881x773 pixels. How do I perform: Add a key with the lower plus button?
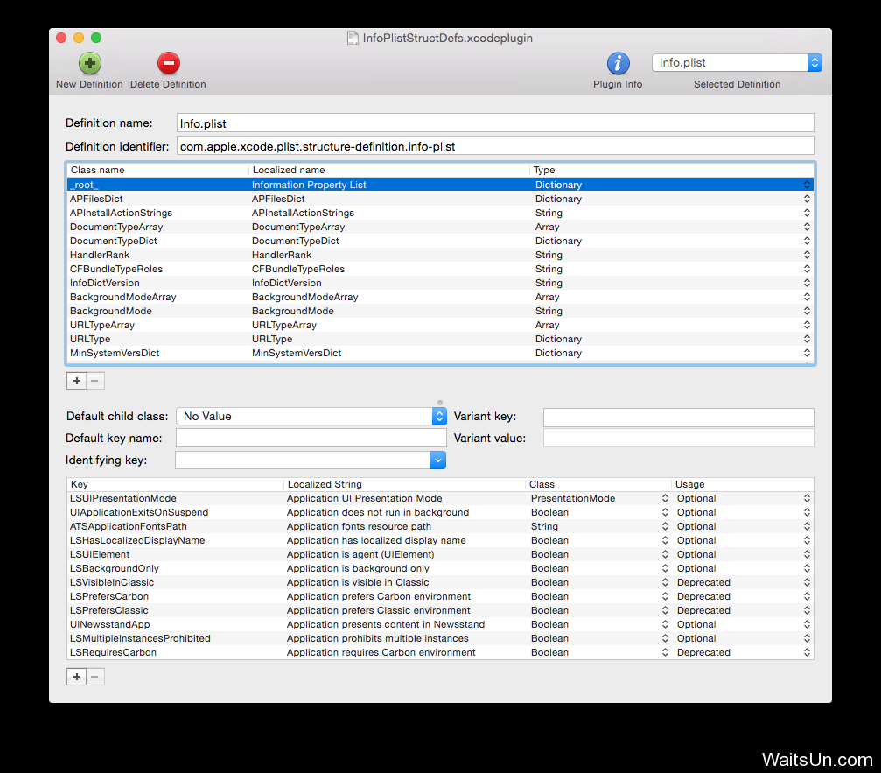tap(77, 677)
